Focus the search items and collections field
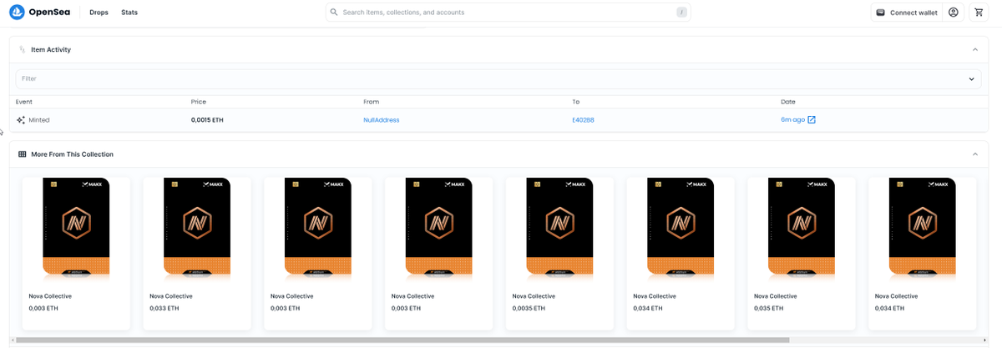The height and width of the screenshot is (348, 1002). (508, 13)
